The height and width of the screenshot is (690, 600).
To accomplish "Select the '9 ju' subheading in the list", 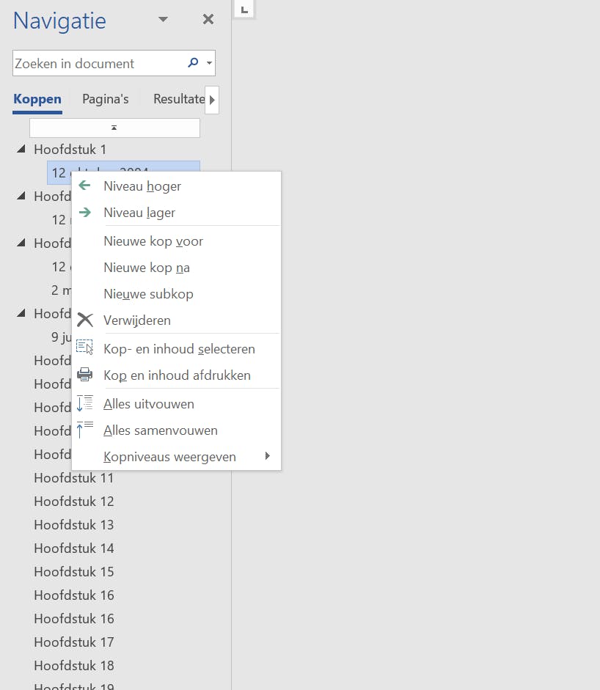I will pos(61,337).
